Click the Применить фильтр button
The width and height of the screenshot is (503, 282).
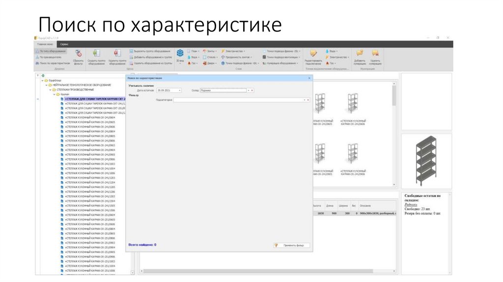pyautogui.click(x=292, y=246)
